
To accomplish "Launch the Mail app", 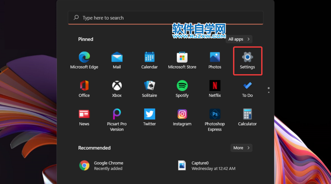I will coord(117,60).
